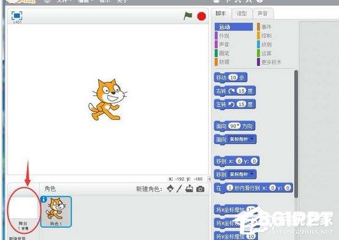Expand 鼠标指针 dropdown in 移到 block

pos(251,174)
